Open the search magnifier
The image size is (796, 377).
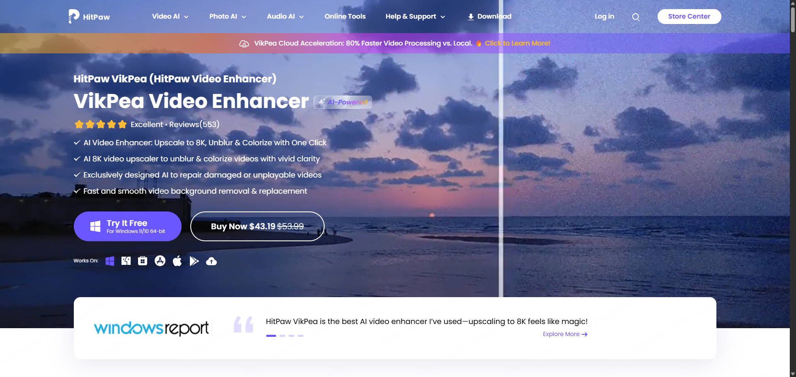click(636, 17)
